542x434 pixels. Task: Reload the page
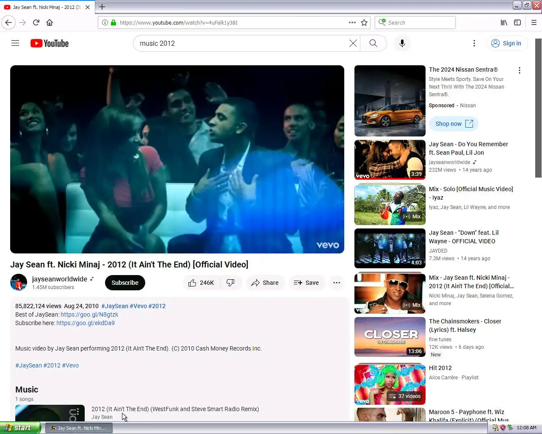(x=36, y=22)
